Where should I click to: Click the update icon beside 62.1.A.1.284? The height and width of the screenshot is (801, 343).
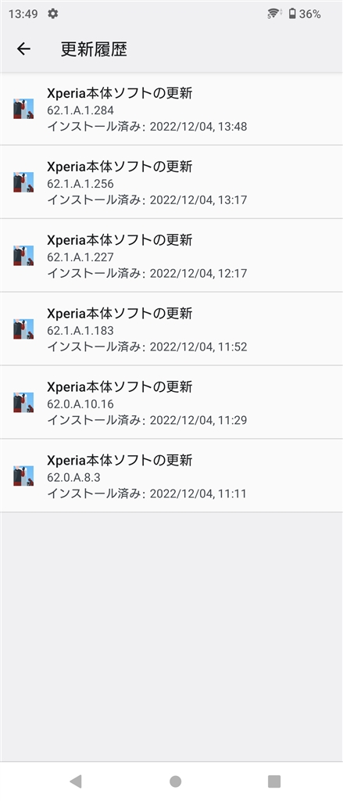coord(23,109)
